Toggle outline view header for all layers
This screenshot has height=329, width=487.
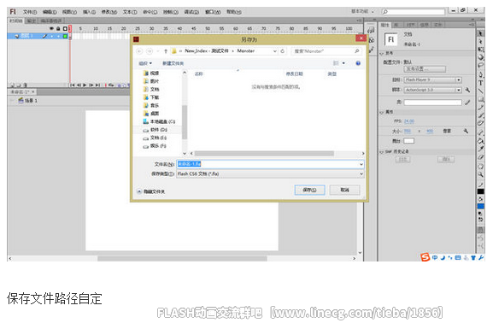click(65, 28)
